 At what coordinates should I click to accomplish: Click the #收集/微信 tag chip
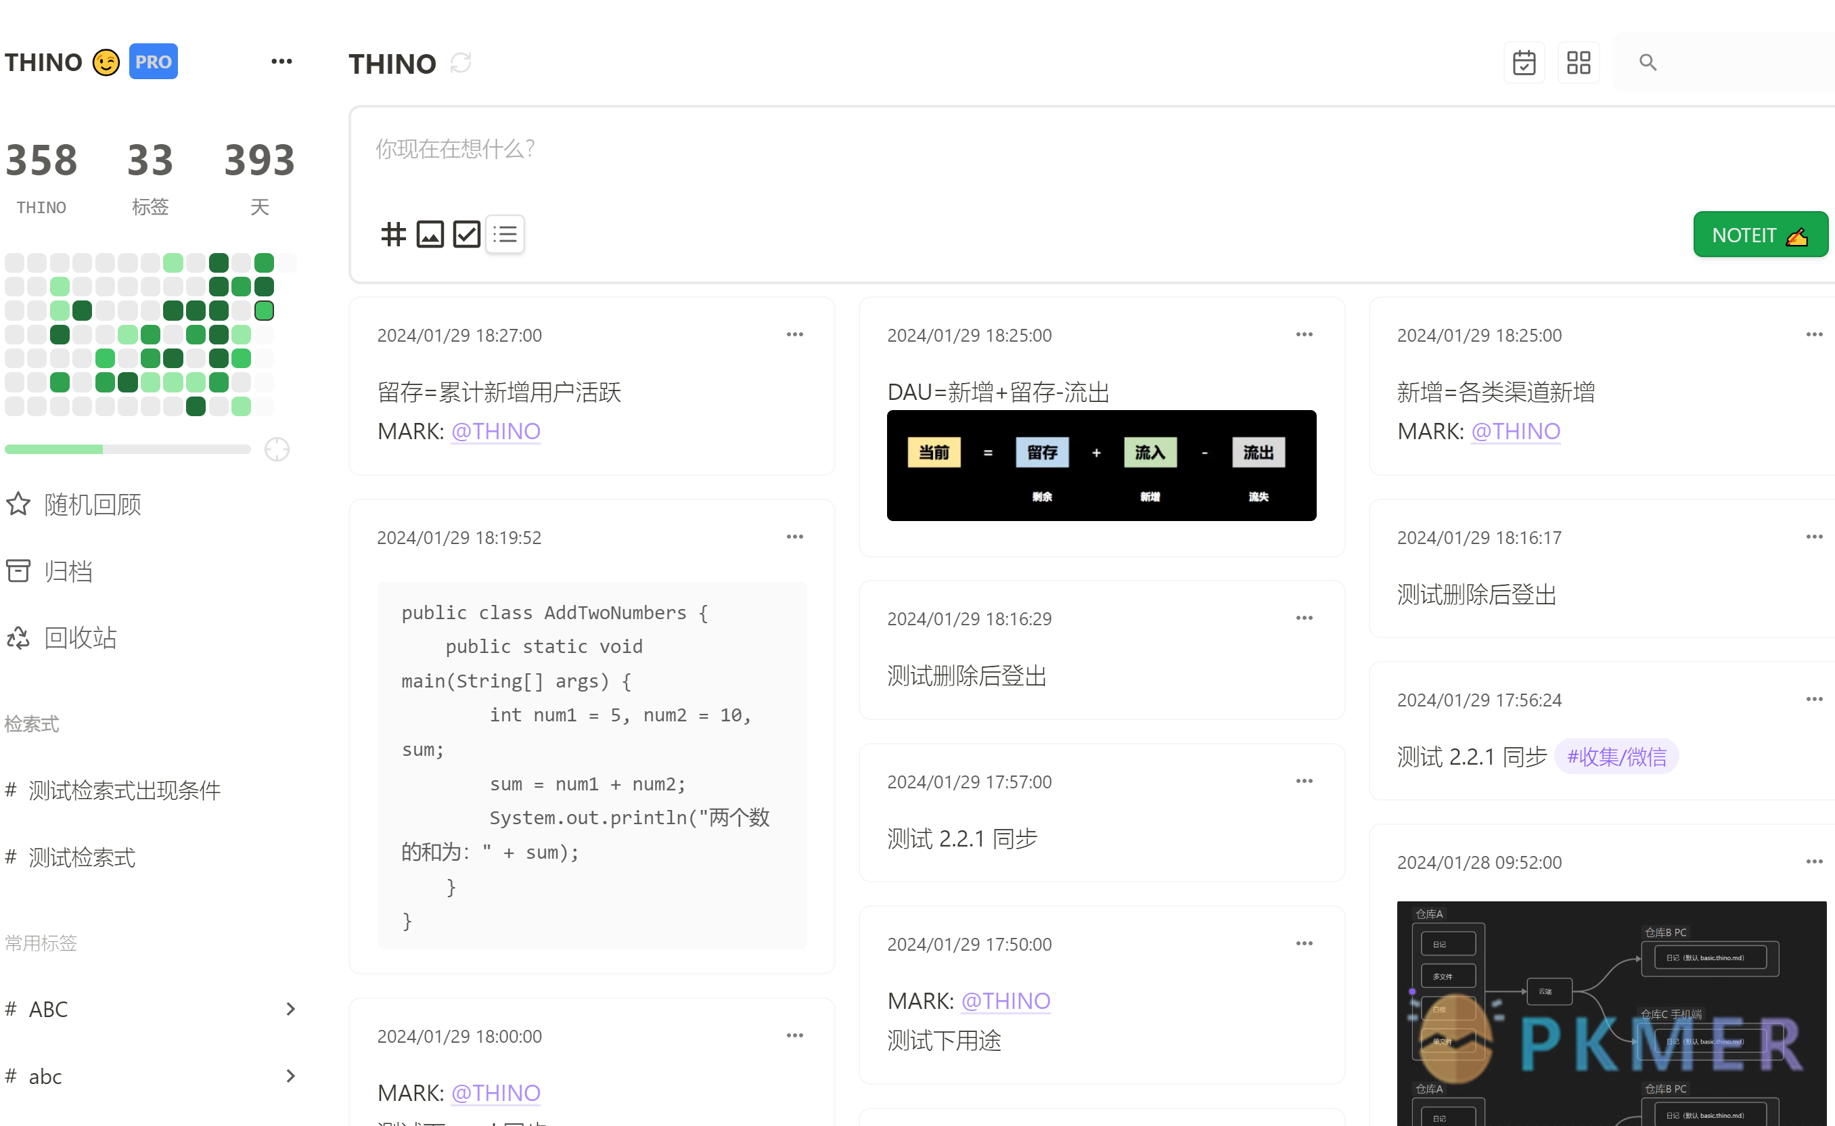point(1616,757)
